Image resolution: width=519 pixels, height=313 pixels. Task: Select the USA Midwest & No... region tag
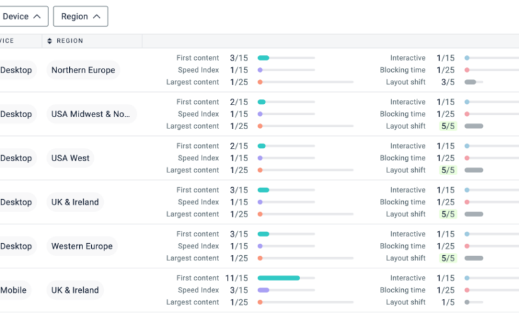91,114
